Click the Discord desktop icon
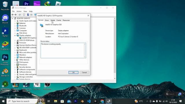 5,19
